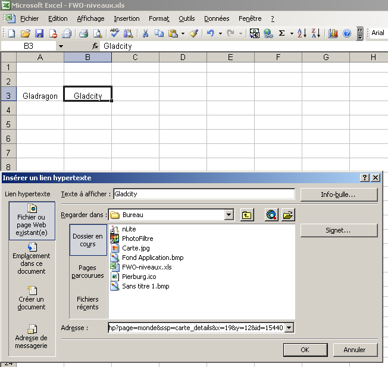The image size is (388, 367).
Task: Expand the undo history dropdown arrow
Action: point(220,33)
